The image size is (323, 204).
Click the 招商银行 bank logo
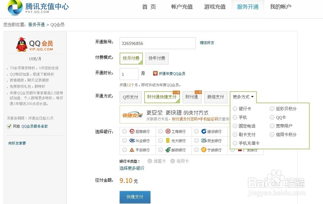coord(132,131)
